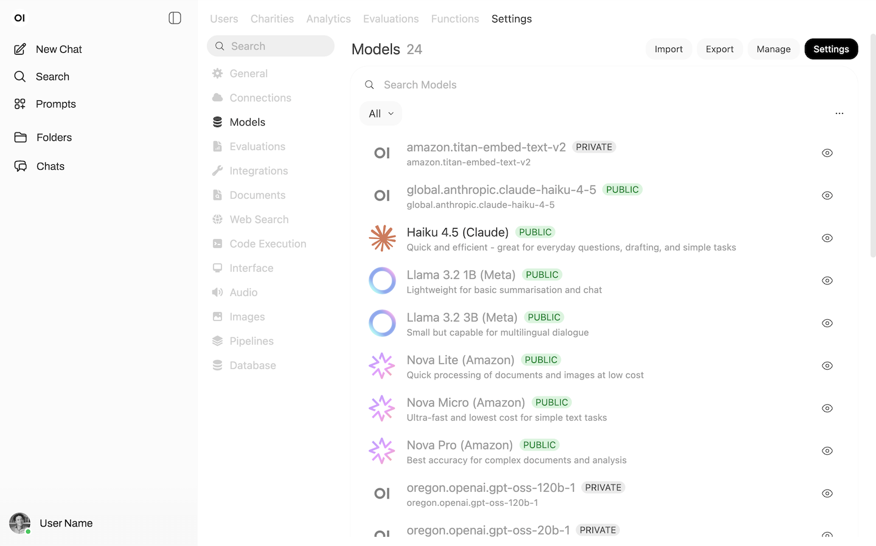Screen dimensions: 876x546
Task: Click the settings Search input field
Action: pos(271,46)
